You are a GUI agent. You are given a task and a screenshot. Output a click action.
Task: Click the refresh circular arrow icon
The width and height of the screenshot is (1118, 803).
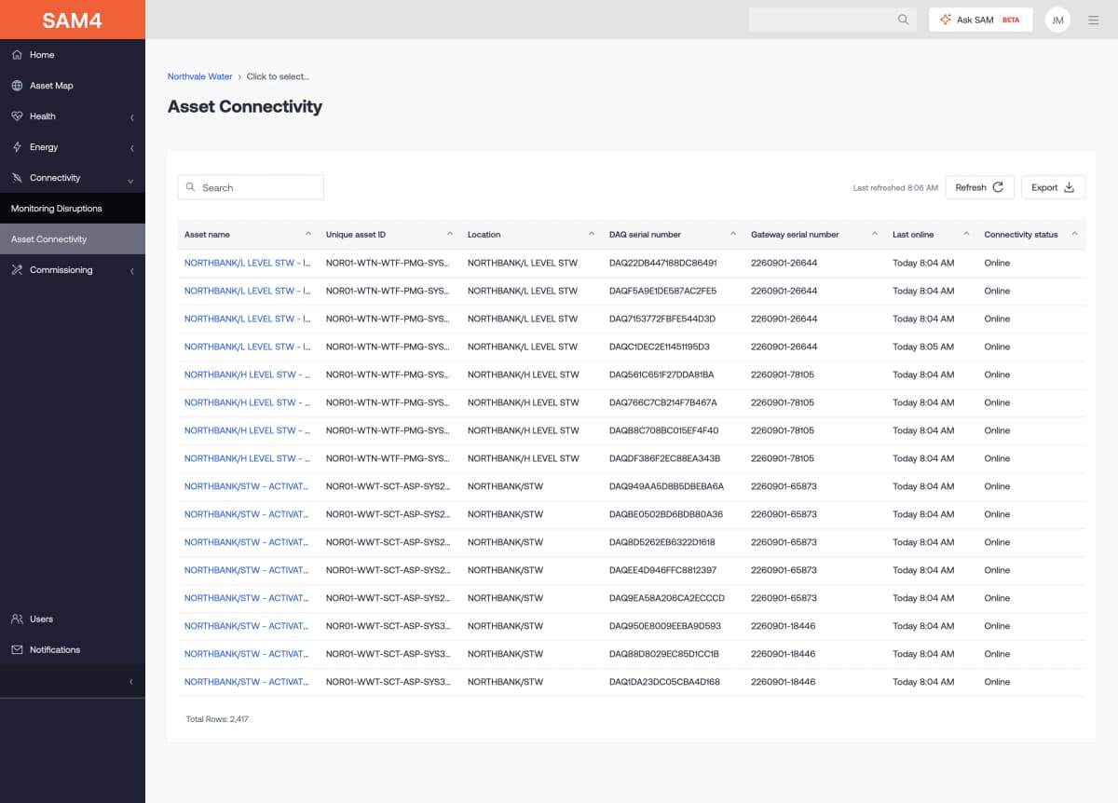998,187
